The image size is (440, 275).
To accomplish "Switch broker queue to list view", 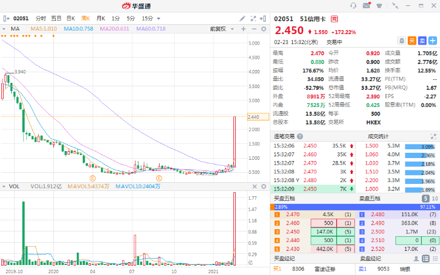I will (x=426, y=259).
